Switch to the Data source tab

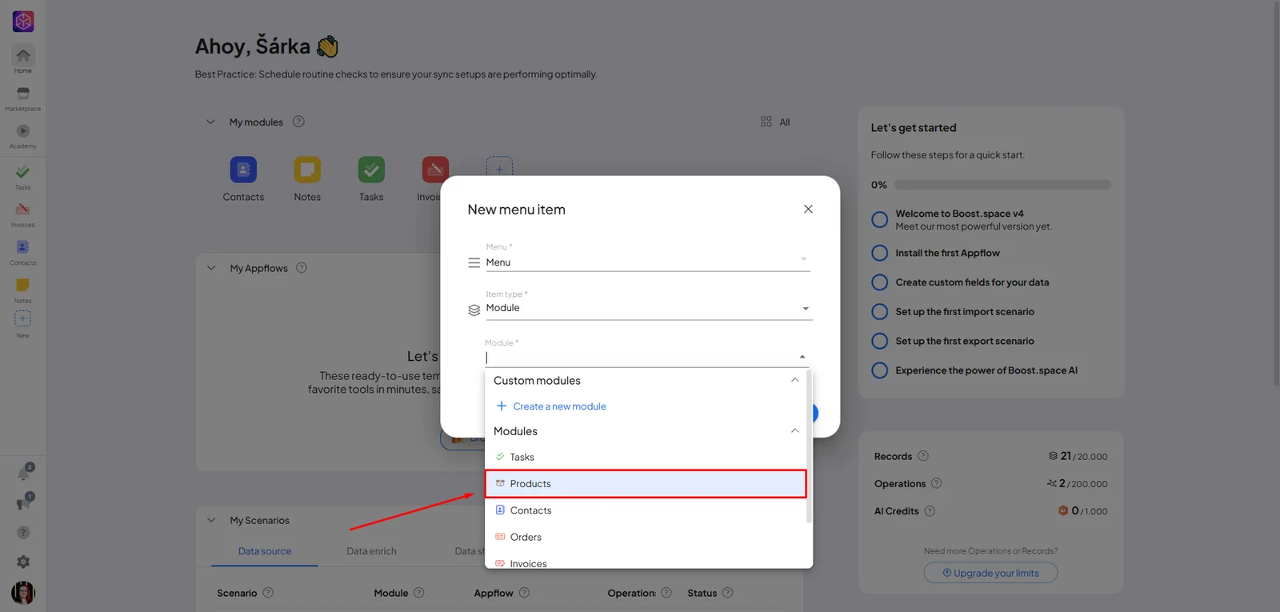click(x=265, y=551)
